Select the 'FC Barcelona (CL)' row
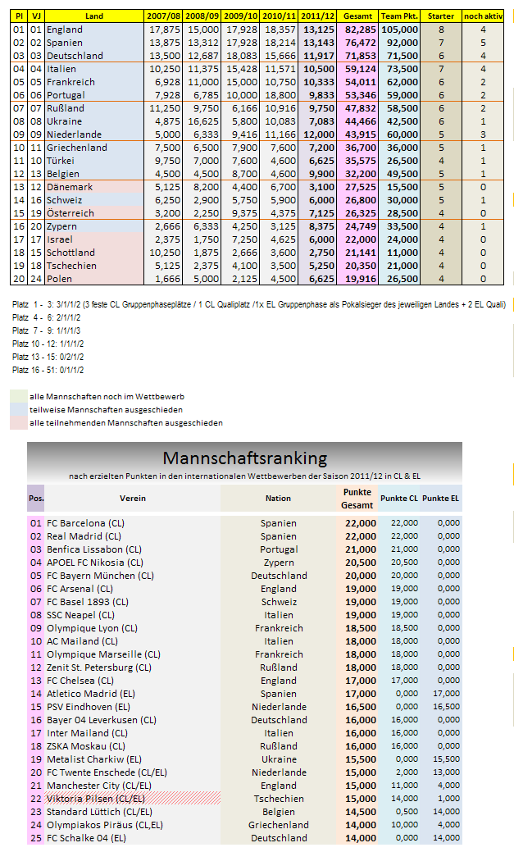514x852 pixels. pos(244,522)
